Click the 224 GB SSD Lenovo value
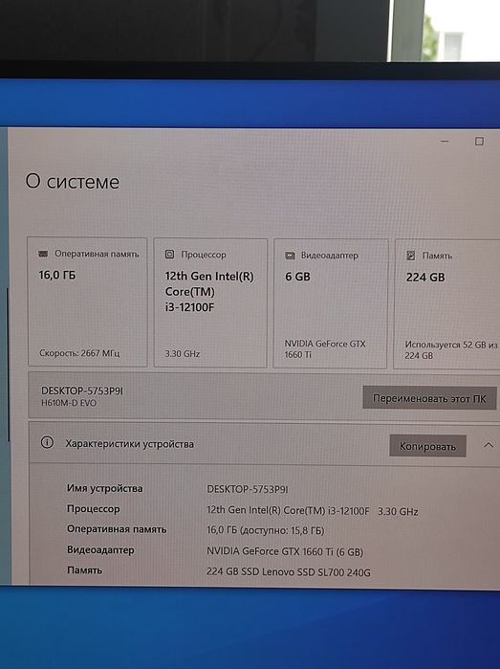The image size is (500, 669). 289,571
